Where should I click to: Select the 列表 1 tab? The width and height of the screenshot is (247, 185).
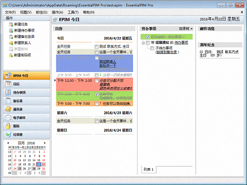coord(149,169)
